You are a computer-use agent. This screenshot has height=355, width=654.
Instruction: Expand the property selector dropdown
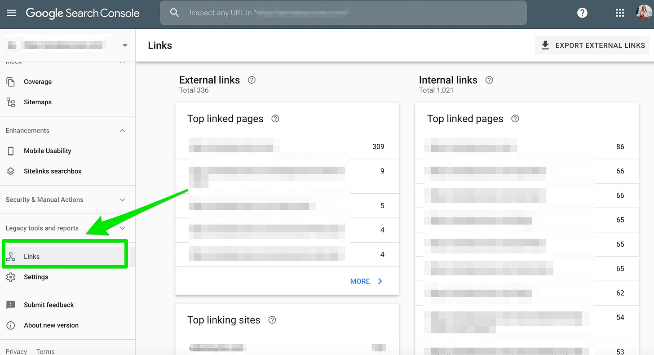coord(124,45)
